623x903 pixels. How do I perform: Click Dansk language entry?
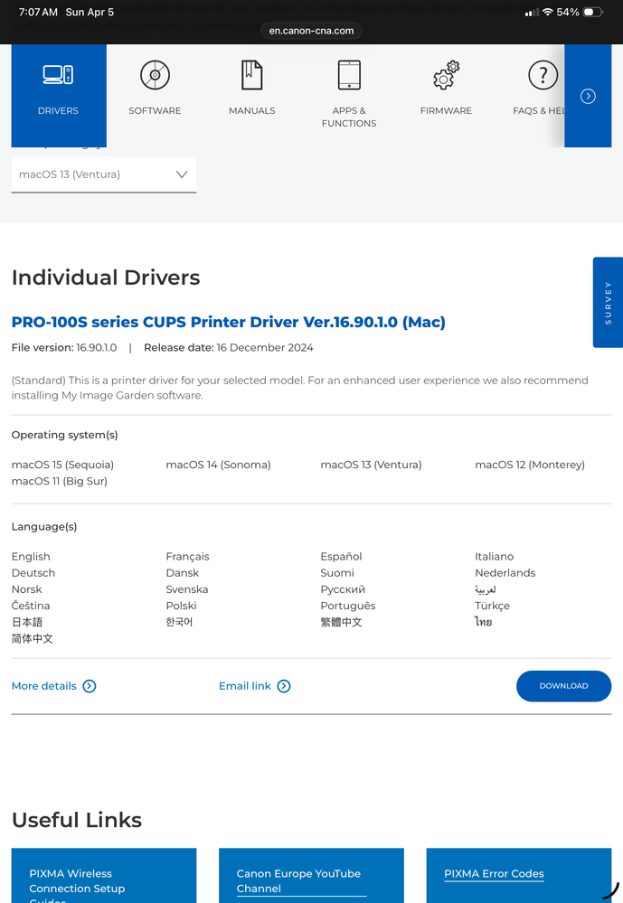click(182, 573)
